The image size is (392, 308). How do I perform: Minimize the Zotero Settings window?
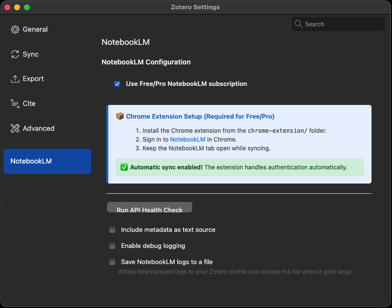[x=17, y=7]
